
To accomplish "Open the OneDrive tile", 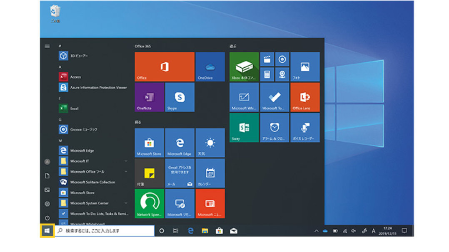I will click(x=210, y=67).
